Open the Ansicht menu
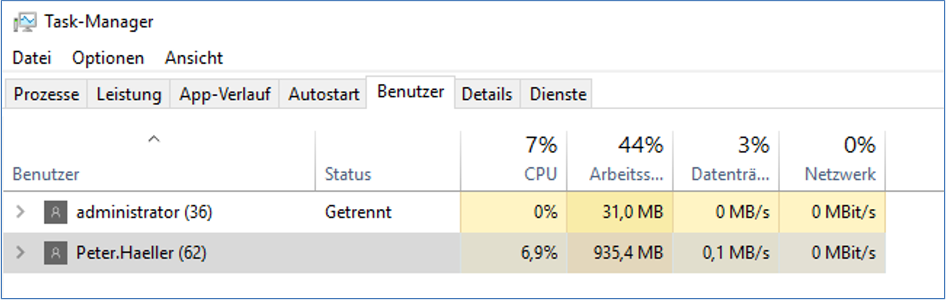946x300 pixels. click(x=194, y=58)
